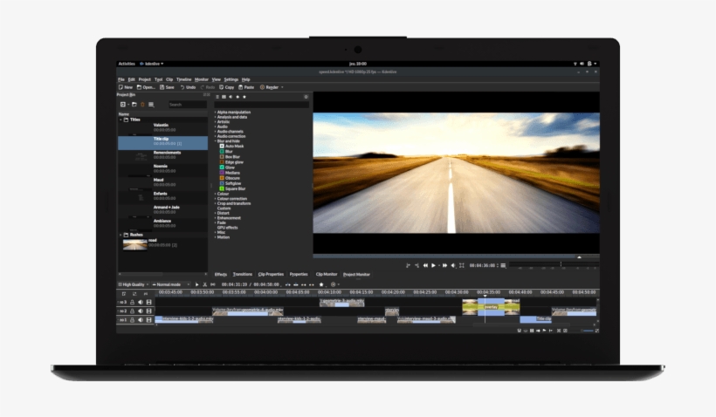Click the orange Delete Clip icon
716x417 pixels.
point(142,105)
